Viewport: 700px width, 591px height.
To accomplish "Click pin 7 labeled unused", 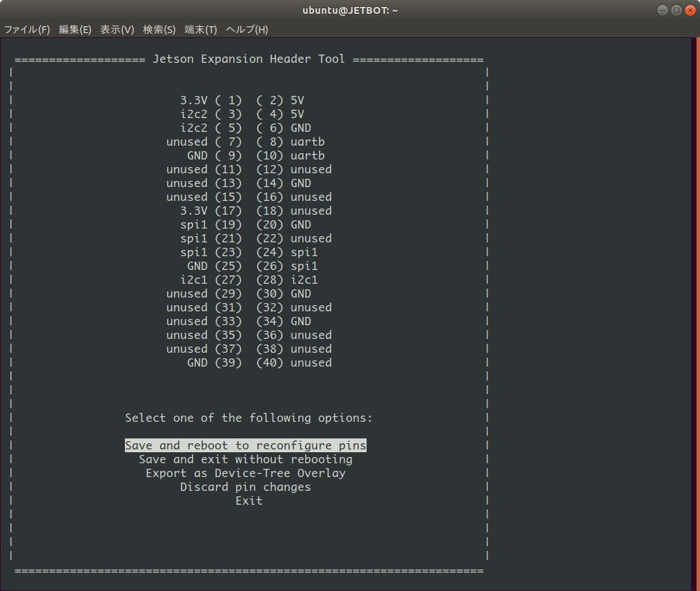I will [204, 142].
